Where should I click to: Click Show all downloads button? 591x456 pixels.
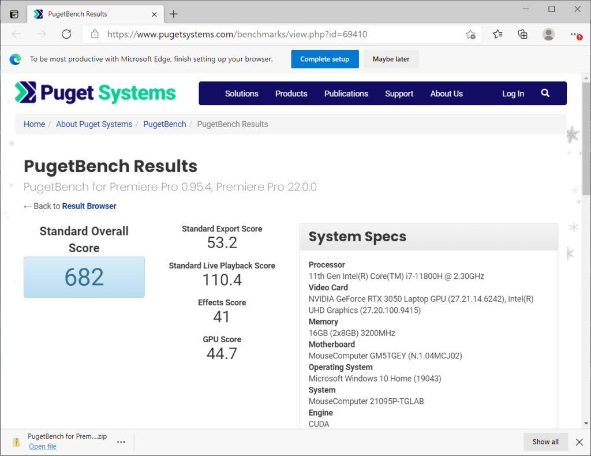pos(545,442)
